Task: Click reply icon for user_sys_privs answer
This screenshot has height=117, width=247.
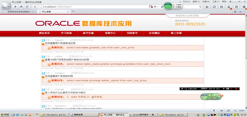Action: point(49,81)
